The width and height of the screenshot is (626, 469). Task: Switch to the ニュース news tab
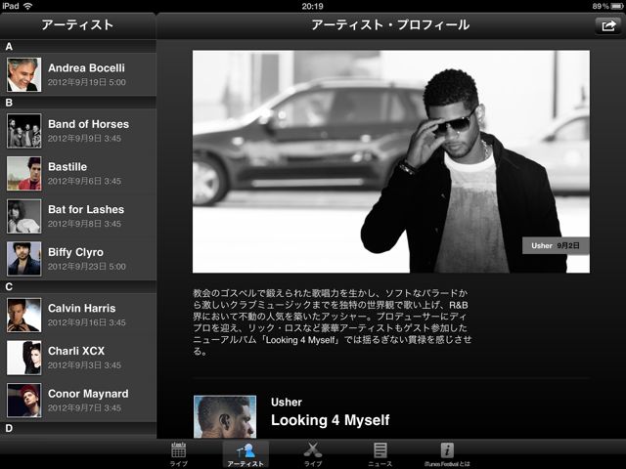point(380,453)
